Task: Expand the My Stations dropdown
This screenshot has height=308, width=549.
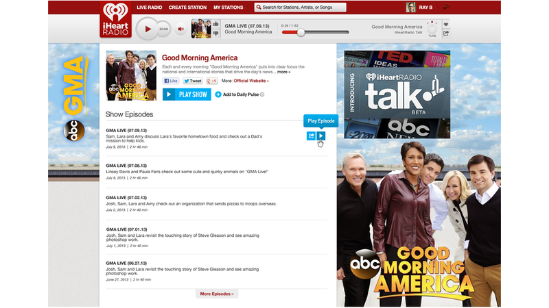Action: pos(230,8)
